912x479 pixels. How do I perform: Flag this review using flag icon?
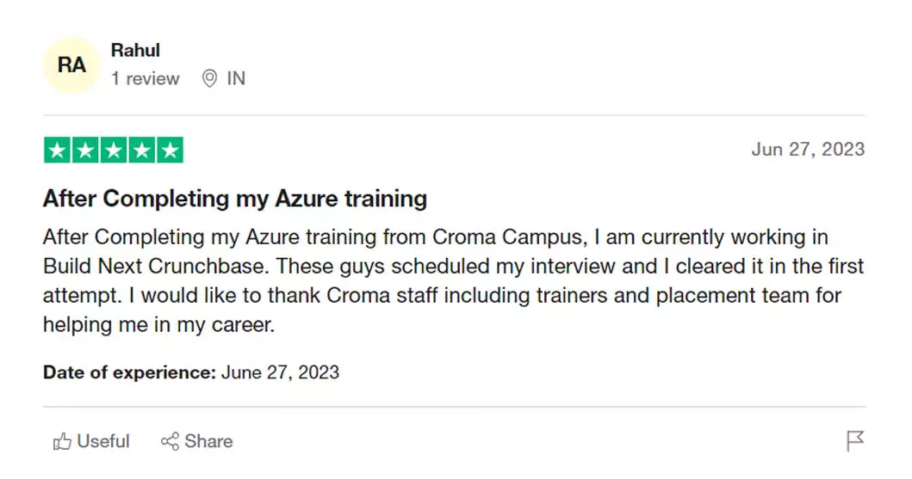coord(855,441)
